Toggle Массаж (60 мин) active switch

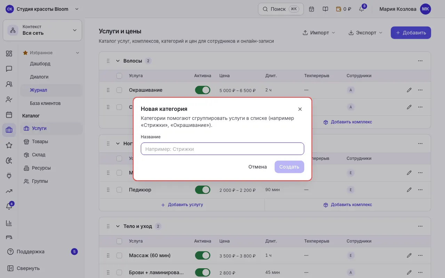[x=203, y=255]
